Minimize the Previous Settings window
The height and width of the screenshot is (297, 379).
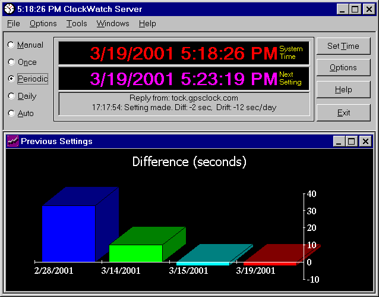[x=339, y=141]
